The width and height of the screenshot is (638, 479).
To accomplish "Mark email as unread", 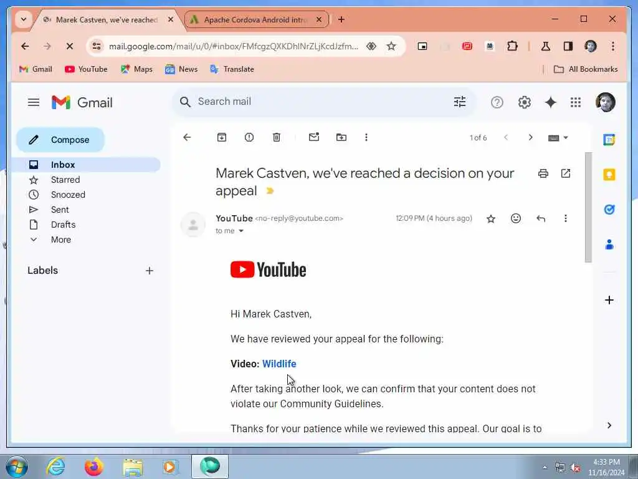I will (x=314, y=137).
